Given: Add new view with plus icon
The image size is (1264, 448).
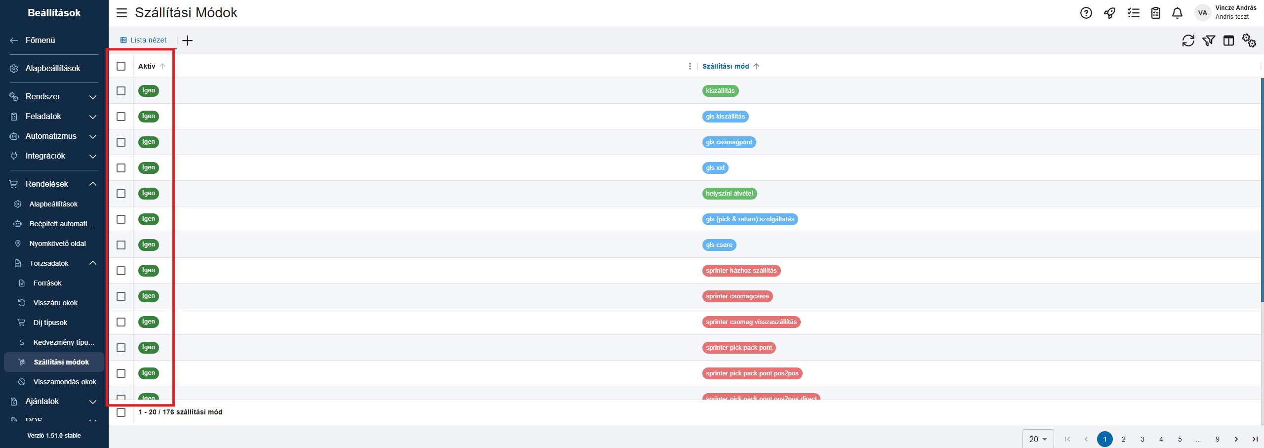Looking at the screenshot, I should pyautogui.click(x=187, y=41).
